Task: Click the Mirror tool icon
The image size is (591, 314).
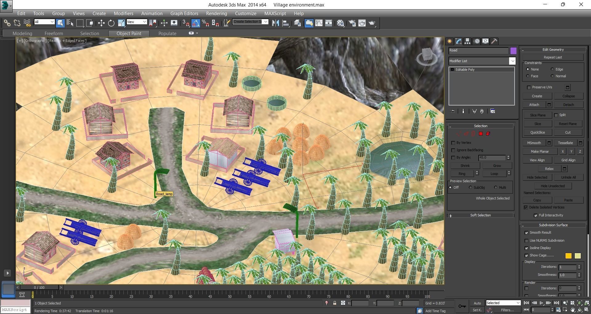Action: [x=275, y=23]
